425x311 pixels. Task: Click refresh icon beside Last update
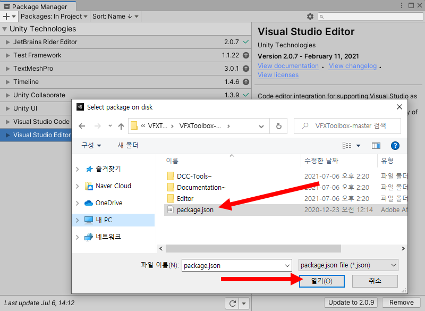232,304
